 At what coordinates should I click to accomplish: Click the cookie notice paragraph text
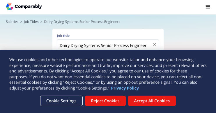[108, 74]
